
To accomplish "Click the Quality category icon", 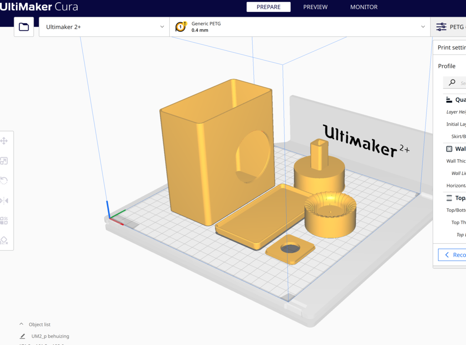I will tap(449, 99).
